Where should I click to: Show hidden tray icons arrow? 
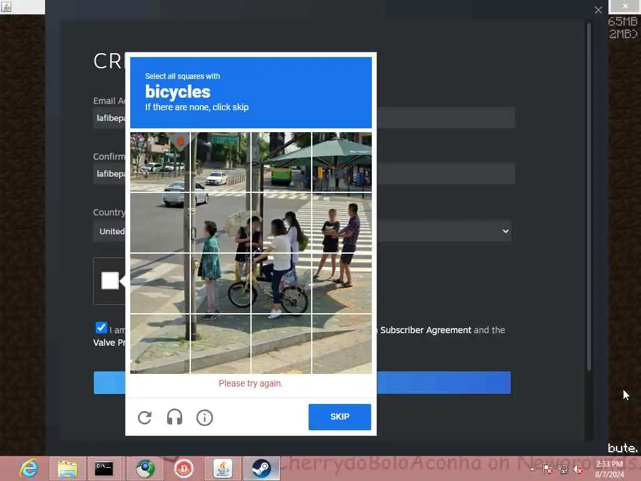coord(532,469)
